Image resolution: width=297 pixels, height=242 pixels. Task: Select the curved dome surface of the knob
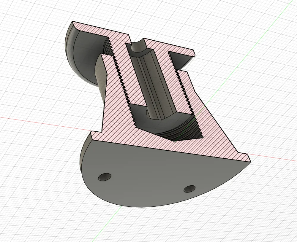click(x=83, y=57)
